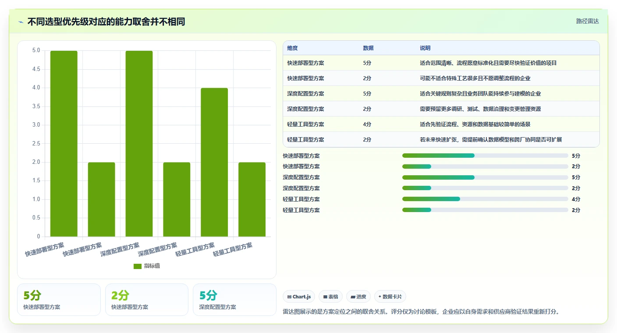Click the 0.5 y-axis tick label
617x333 pixels.
[36, 218]
